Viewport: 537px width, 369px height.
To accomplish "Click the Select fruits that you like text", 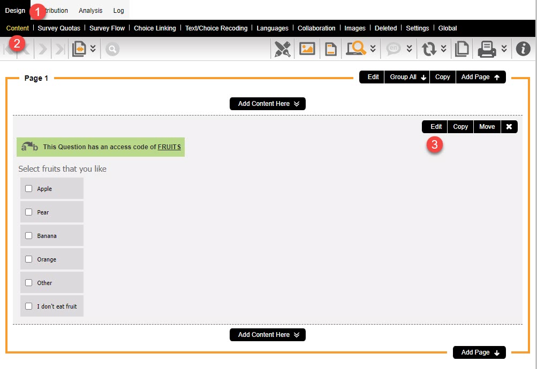I will click(x=62, y=168).
